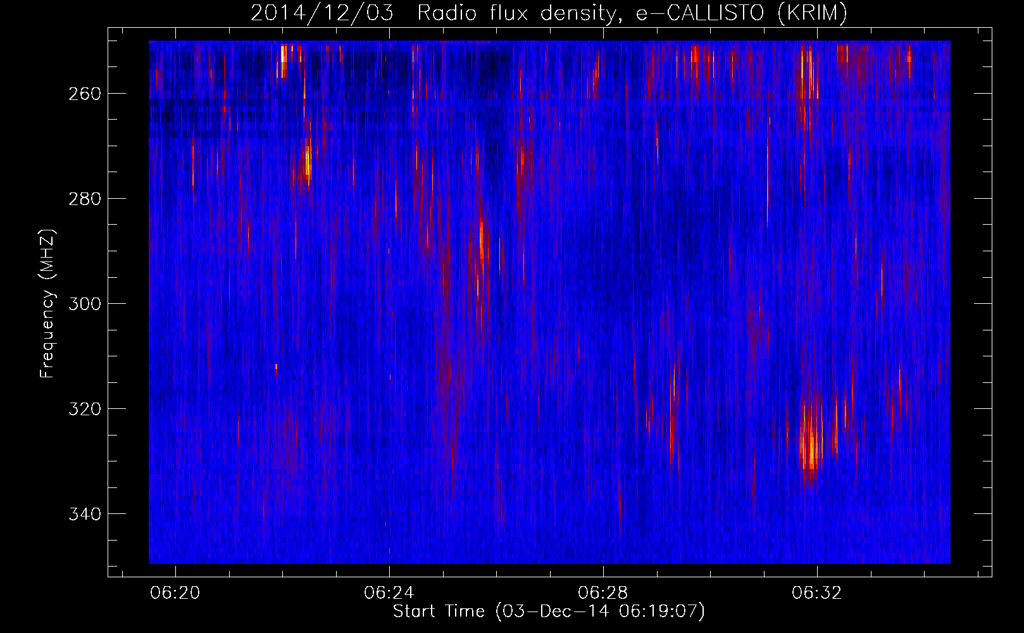Click the 340 frequency tick label
This screenshot has width=1024, height=633.
[84, 514]
